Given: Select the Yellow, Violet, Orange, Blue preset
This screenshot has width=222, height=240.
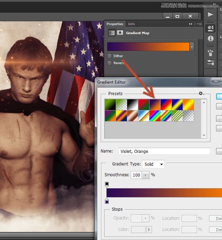Looking at the screenshot, I should pos(121,116).
